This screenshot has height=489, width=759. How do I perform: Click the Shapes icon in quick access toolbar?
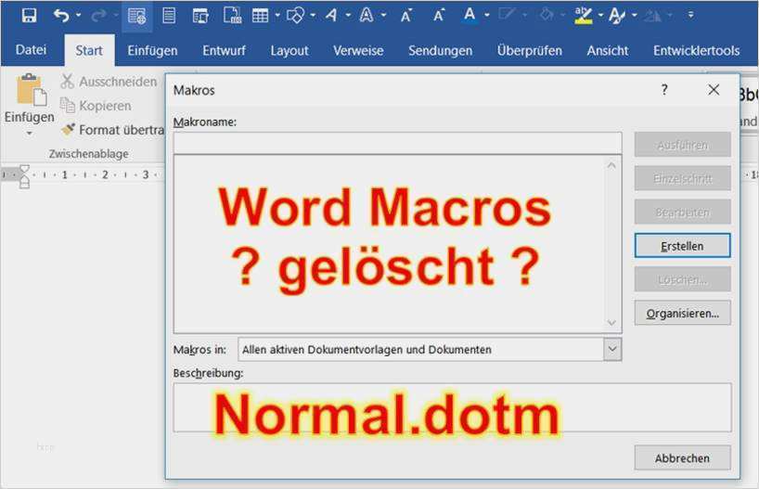pyautogui.click(x=295, y=16)
